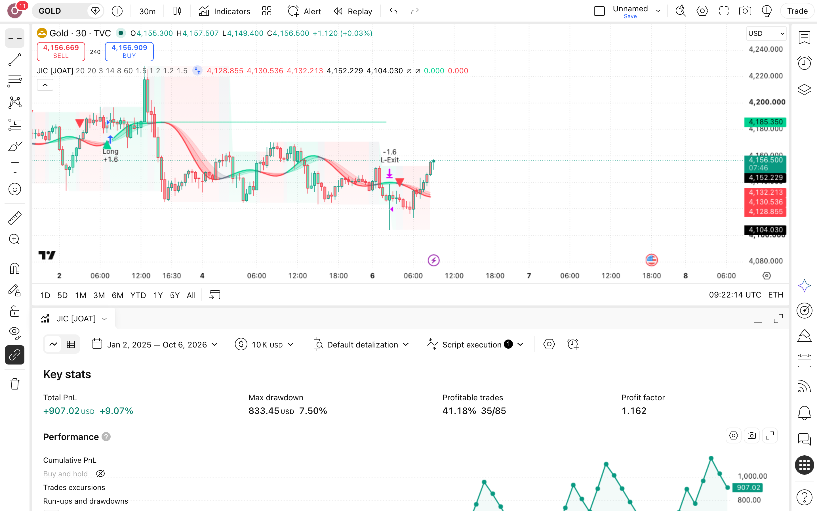
Task: Open the USD currency dropdown
Action: click(766, 33)
